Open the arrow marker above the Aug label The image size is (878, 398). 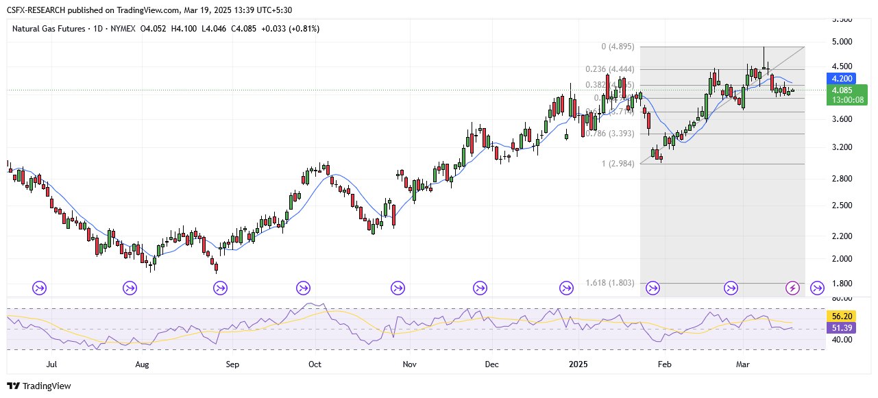[x=130, y=288]
